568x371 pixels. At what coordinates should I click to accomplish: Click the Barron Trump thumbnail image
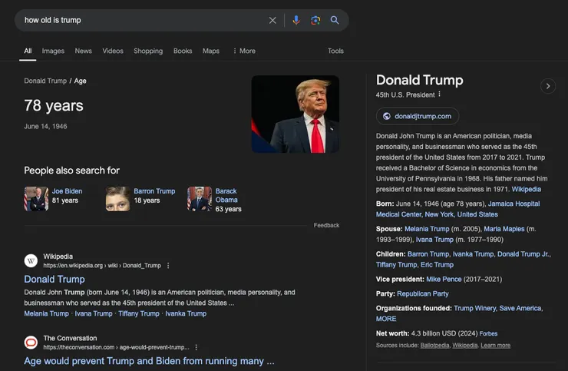(x=117, y=199)
